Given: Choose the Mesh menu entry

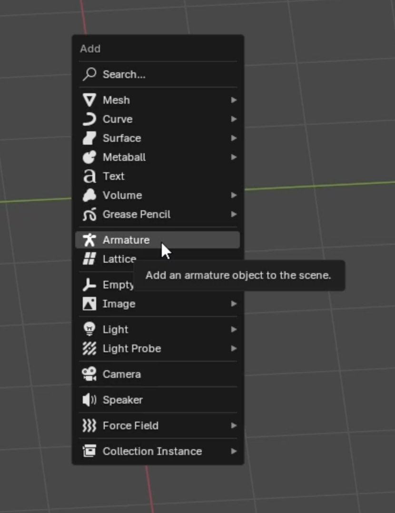Looking at the screenshot, I should (x=158, y=100).
